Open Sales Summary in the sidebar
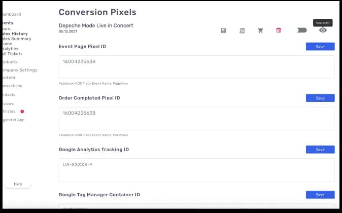Viewport: 342px width, 213px height. pyautogui.click(x=17, y=39)
